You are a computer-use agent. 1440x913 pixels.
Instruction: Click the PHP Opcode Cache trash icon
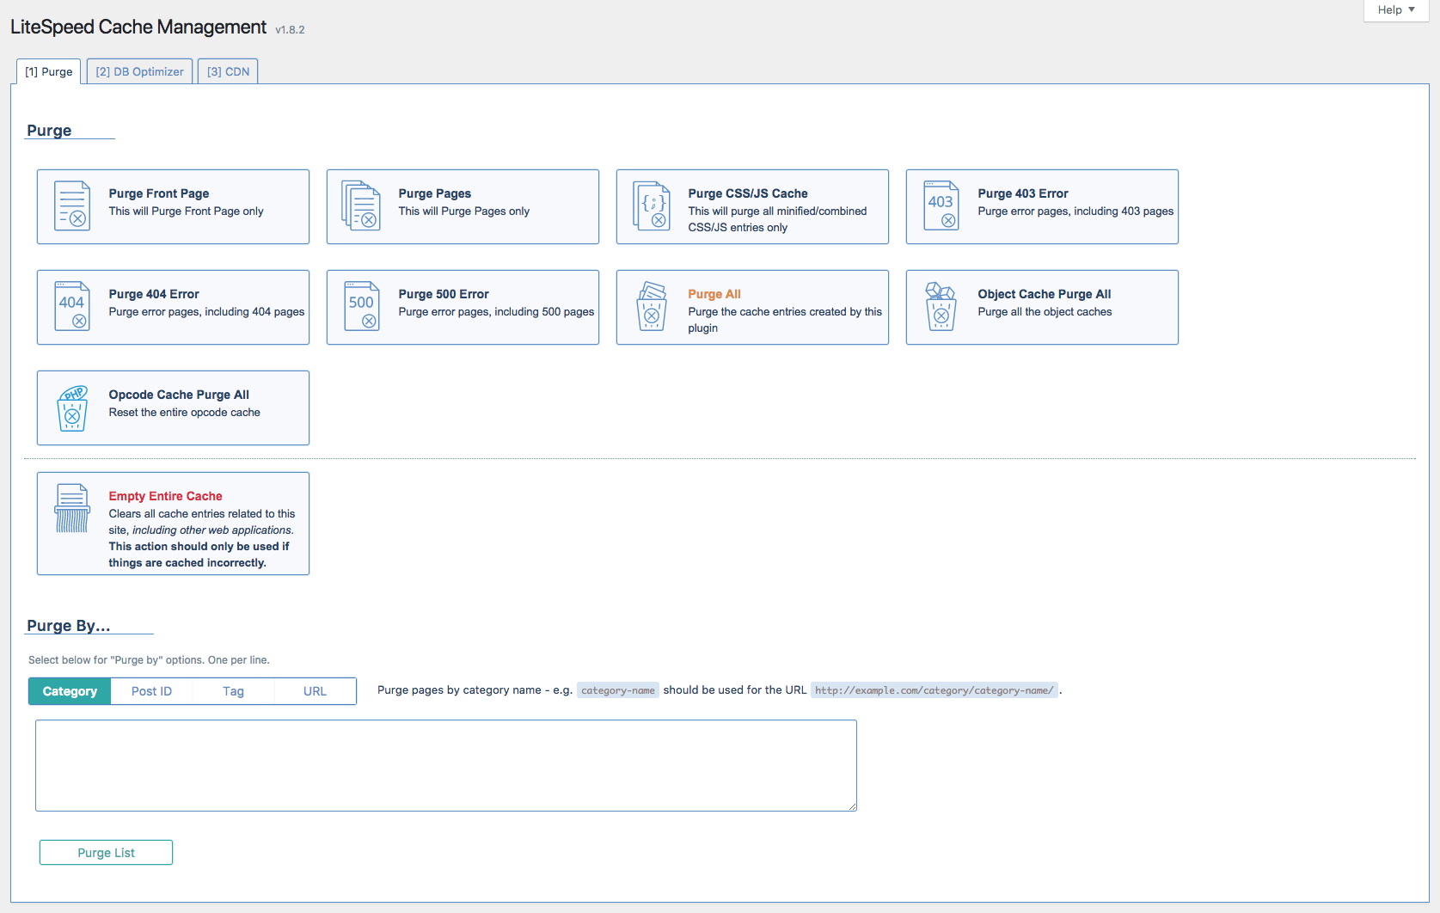click(72, 408)
